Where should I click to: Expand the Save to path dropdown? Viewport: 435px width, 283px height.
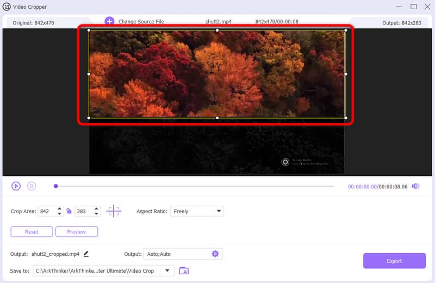pos(167,270)
